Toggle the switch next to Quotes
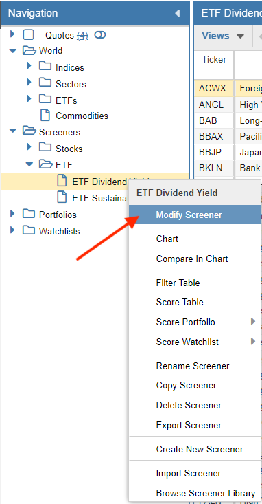The height and width of the screenshot is (504, 262). tap(100, 34)
